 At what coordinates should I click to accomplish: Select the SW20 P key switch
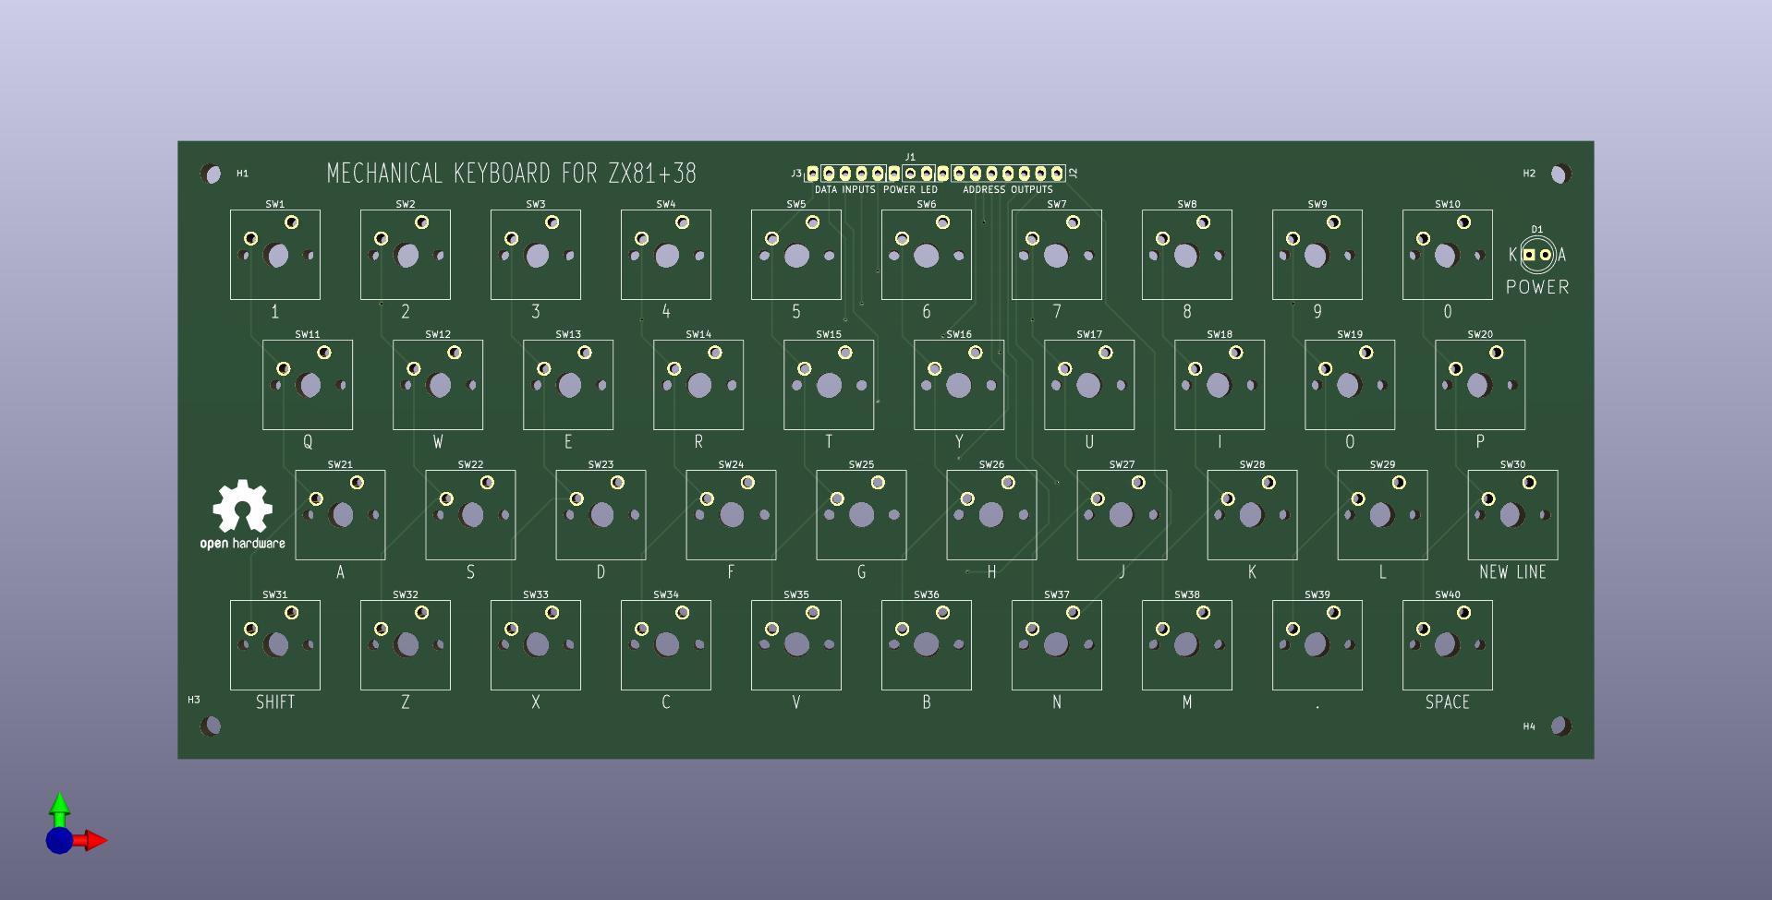[x=1480, y=385]
